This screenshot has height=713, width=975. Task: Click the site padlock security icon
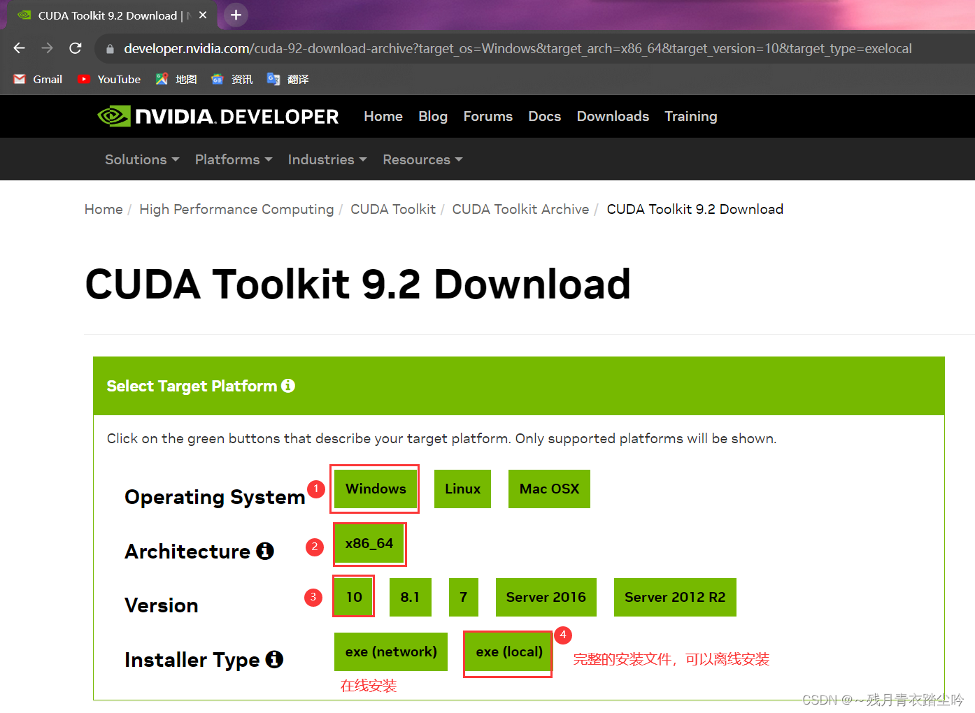click(x=110, y=49)
